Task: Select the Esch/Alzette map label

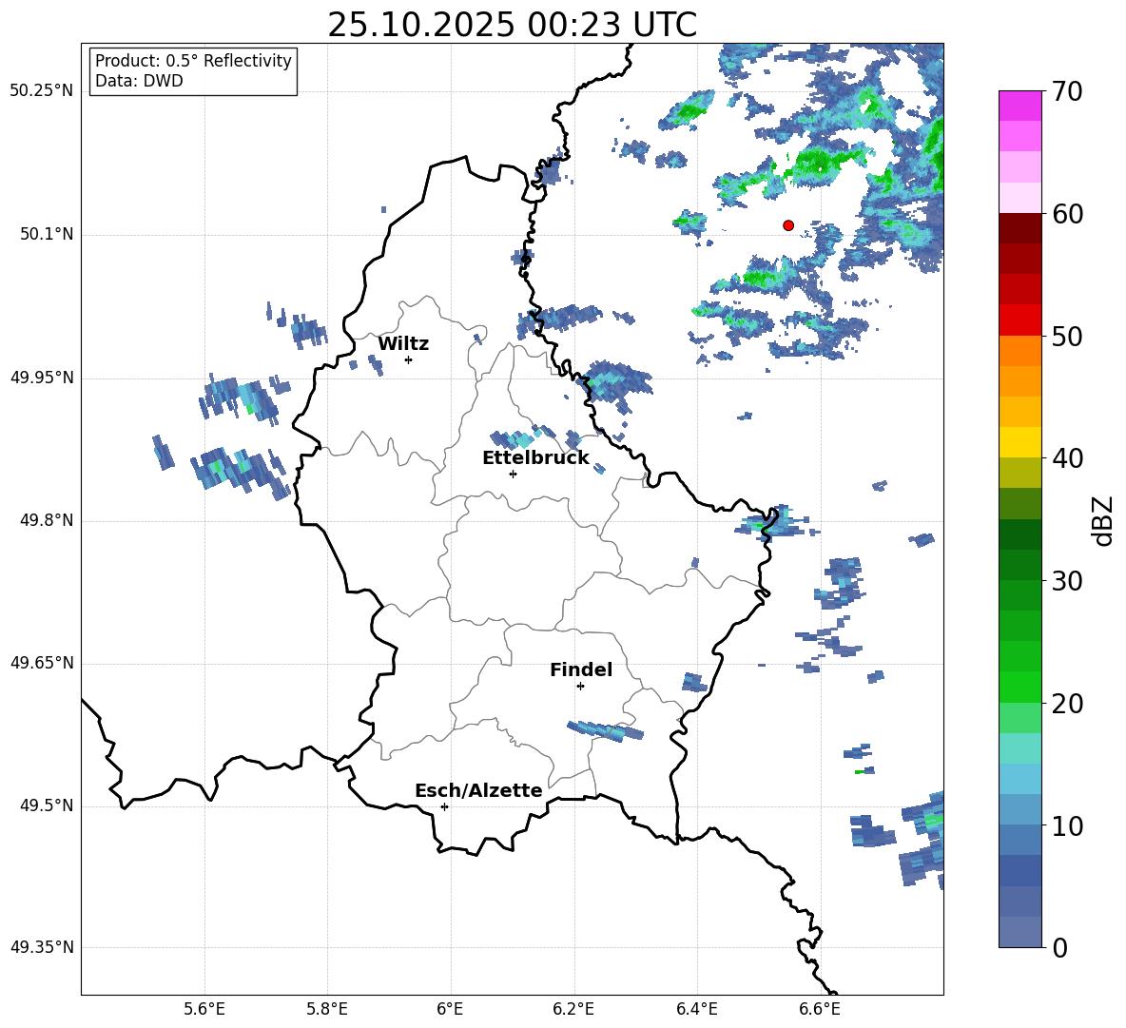Action: tap(478, 790)
